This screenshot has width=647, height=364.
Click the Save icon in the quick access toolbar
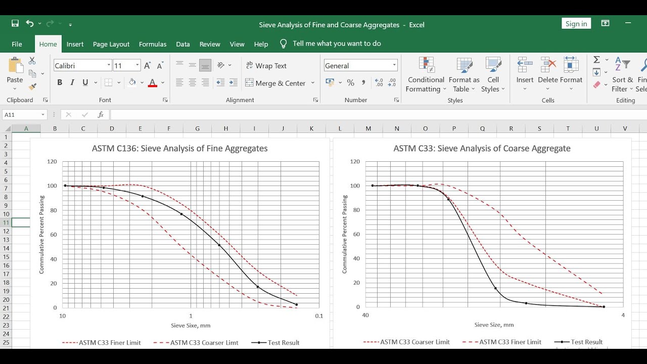tap(15, 24)
